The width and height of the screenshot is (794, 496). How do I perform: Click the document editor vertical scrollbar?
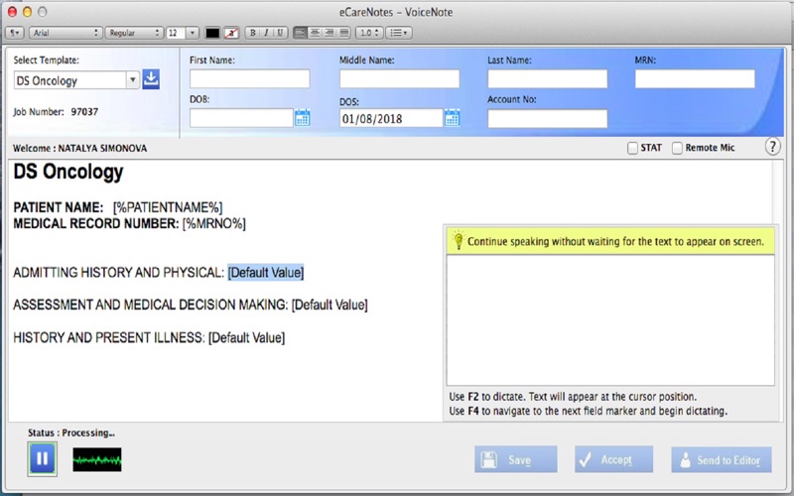(777, 192)
